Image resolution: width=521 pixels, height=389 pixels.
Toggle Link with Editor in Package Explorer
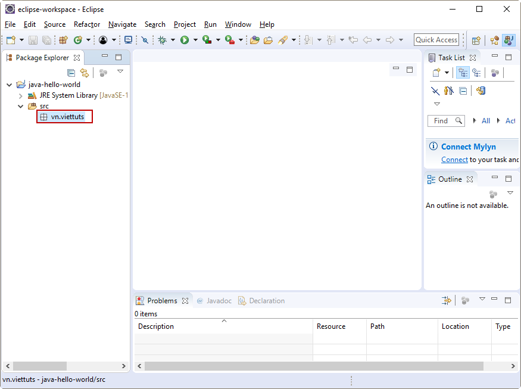[x=85, y=73]
